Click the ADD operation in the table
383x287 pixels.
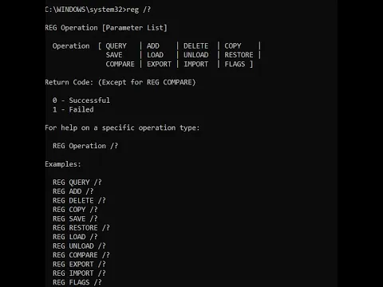(153, 46)
